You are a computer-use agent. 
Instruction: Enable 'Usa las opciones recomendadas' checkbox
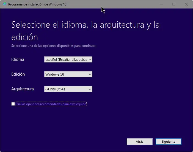[13, 104]
